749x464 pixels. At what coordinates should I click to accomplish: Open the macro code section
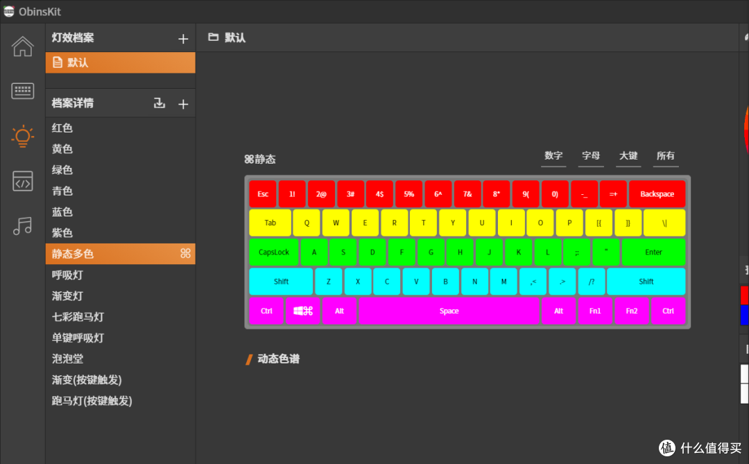(x=22, y=181)
